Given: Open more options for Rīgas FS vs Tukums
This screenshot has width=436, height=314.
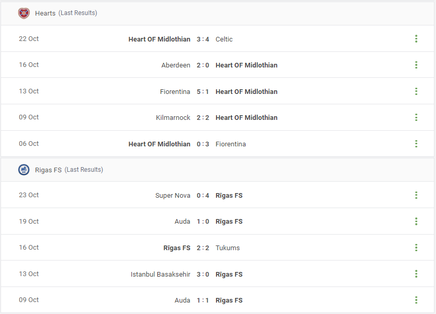Looking at the screenshot, I should pos(416,248).
